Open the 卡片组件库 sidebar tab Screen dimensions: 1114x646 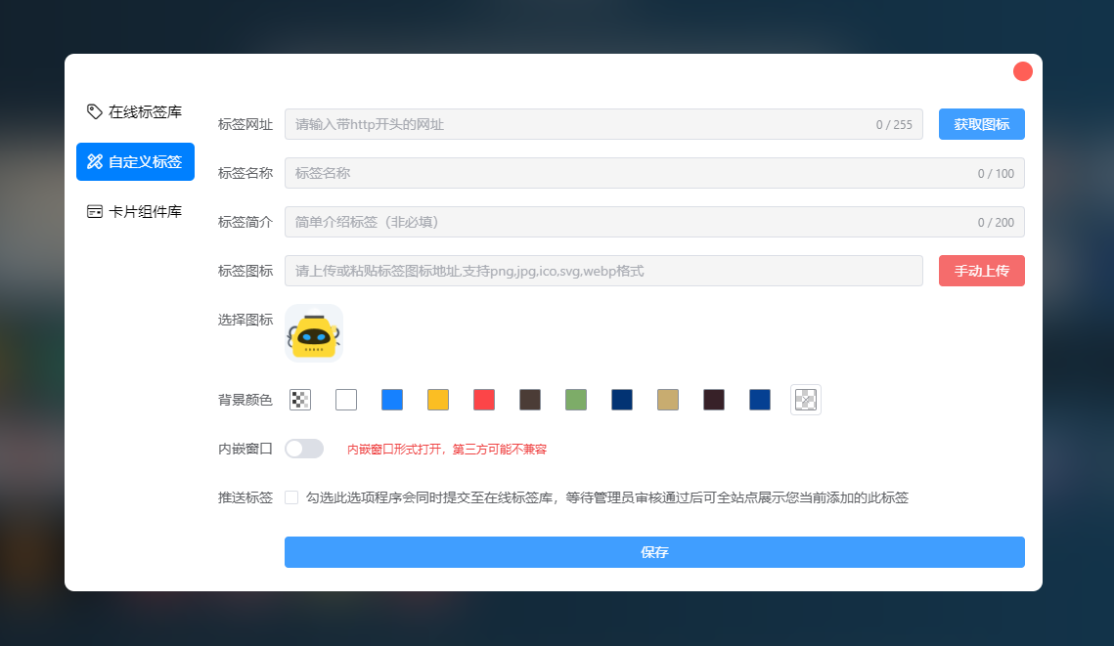tap(135, 212)
